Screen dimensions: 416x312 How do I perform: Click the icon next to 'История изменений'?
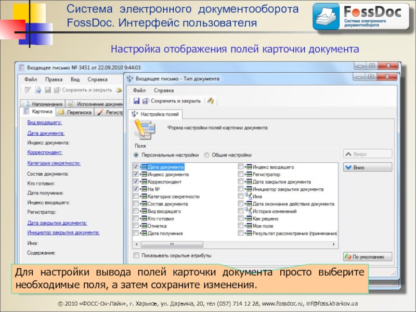(249, 211)
